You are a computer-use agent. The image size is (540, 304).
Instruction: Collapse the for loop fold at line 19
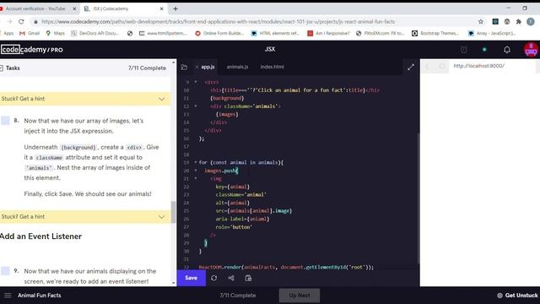pyautogui.click(x=196, y=162)
